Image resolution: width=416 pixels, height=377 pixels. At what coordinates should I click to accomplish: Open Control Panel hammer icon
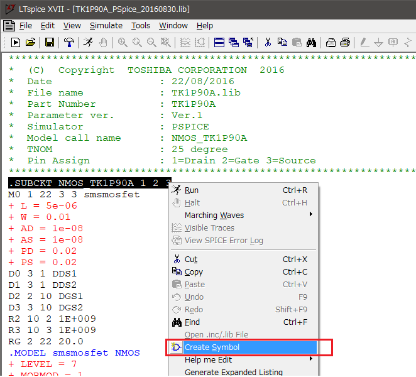click(69, 43)
